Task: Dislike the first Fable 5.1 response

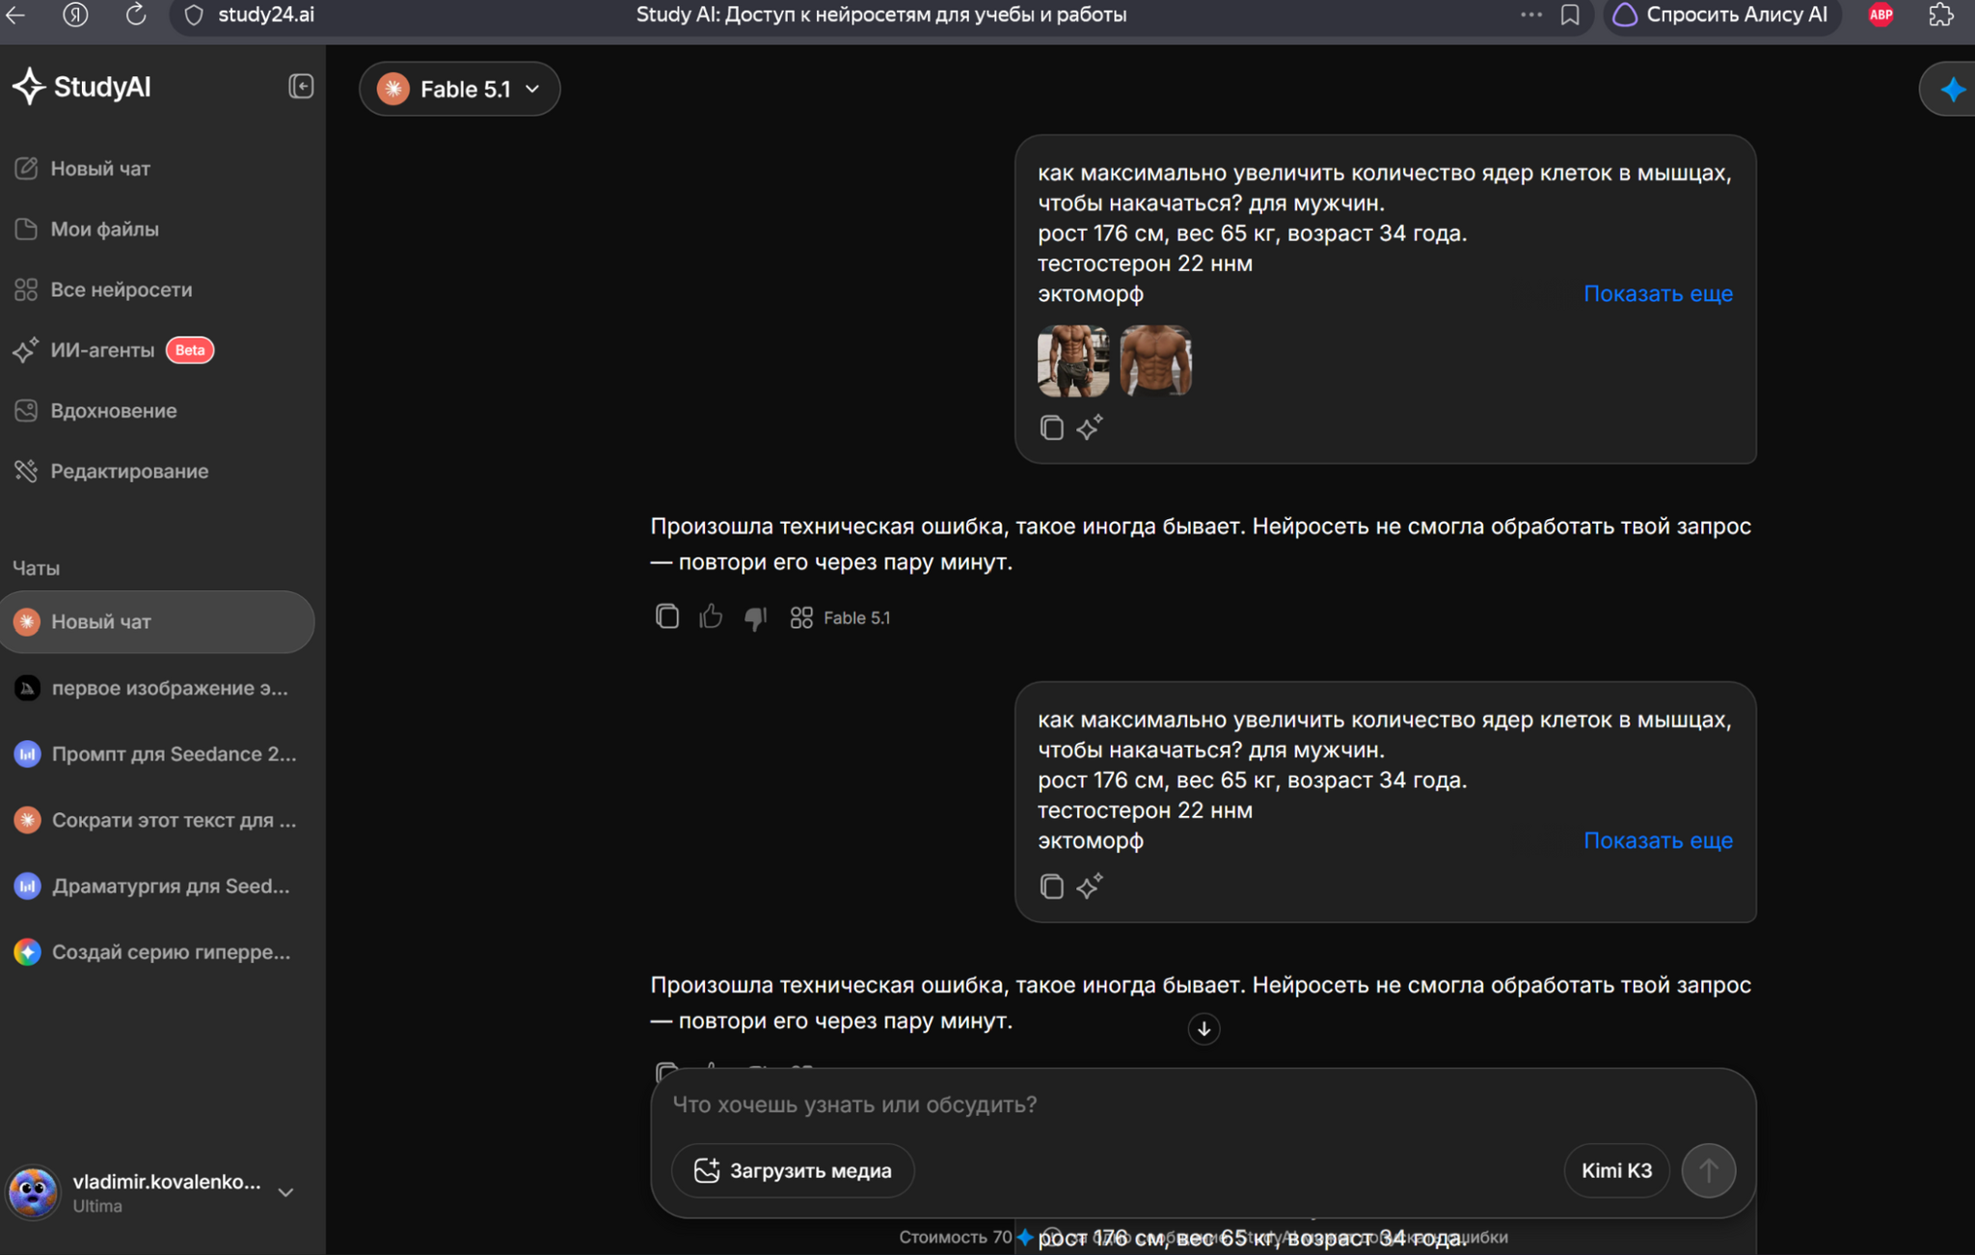Action: (755, 617)
